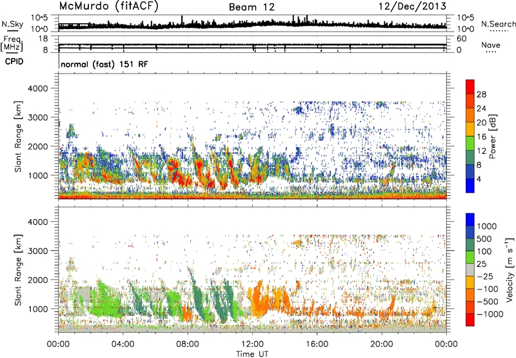The width and height of the screenshot is (516, 358).
Task: Click the '16:00' time tick label
Action: [317, 344]
